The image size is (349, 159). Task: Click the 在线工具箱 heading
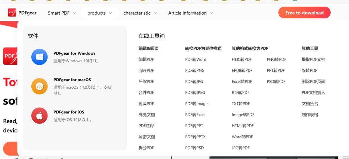pyautogui.click(x=152, y=36)
